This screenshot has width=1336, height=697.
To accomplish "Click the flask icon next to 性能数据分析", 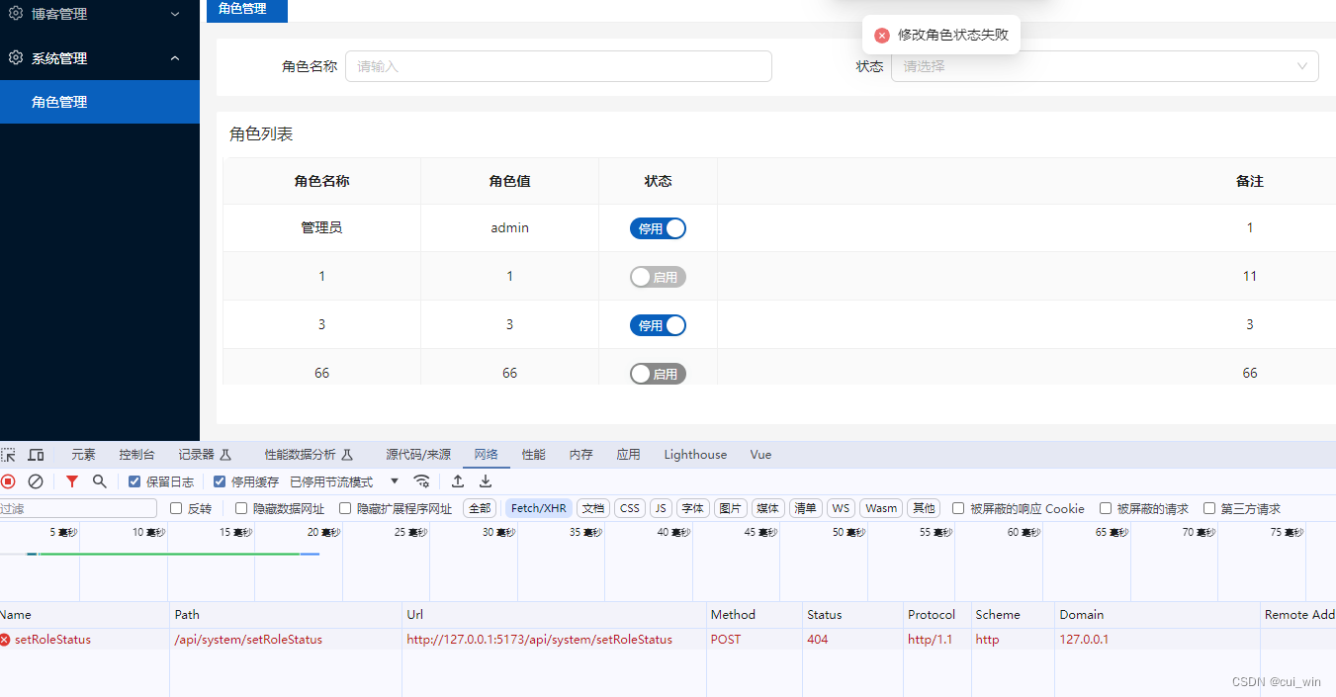I will 347,455.
